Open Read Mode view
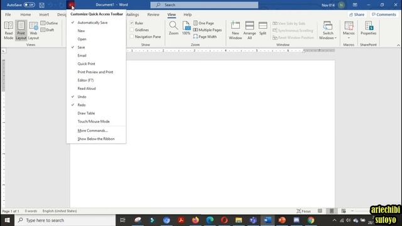The image size is (402, 226). 8,31
